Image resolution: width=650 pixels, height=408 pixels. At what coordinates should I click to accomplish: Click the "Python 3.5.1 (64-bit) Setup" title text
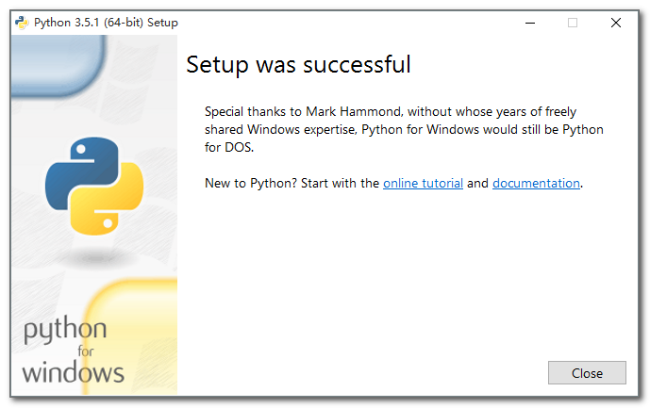pyautogui.click(x=106, y=23)
